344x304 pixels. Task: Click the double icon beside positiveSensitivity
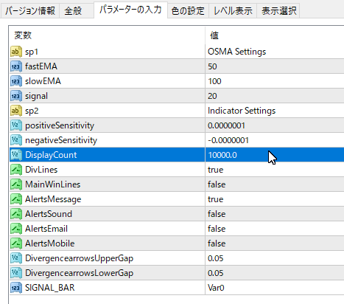[16, 125]
